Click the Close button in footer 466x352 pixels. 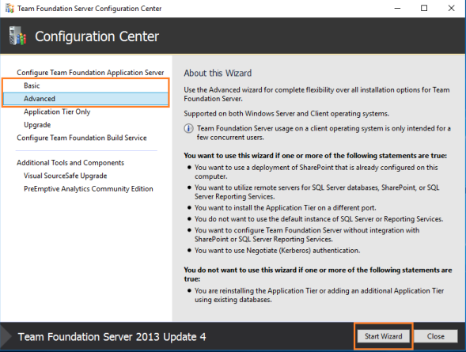436,336
